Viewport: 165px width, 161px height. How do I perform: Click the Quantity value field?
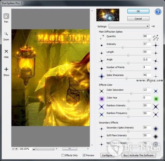pyautogui.click(x=147, y=36)
